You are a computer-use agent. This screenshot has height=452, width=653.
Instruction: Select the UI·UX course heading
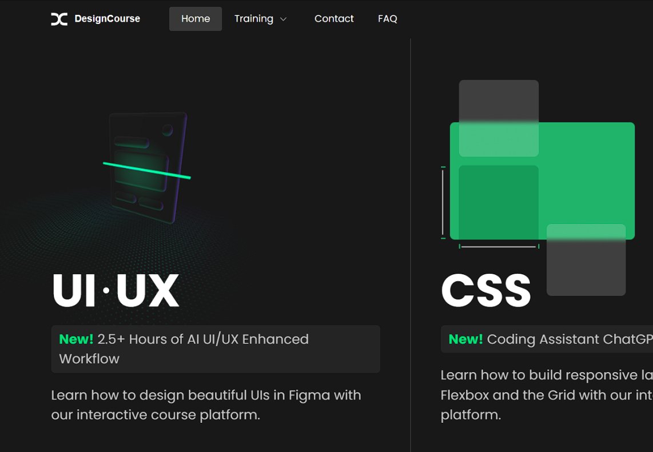coord(116,290)
